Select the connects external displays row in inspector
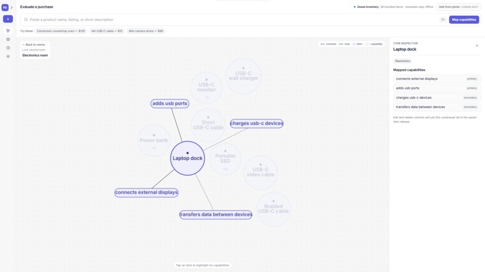The height and width of the screenshot is (272, 485). coord(437,79)
